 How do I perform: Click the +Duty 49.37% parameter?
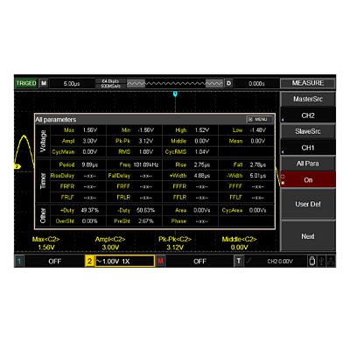(x=79, y=210)
